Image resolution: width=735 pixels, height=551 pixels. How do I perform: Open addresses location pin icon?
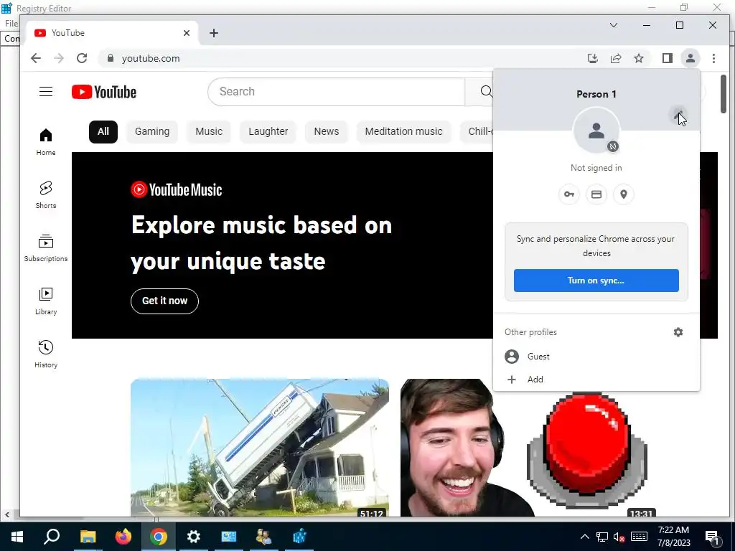point(624,194)
